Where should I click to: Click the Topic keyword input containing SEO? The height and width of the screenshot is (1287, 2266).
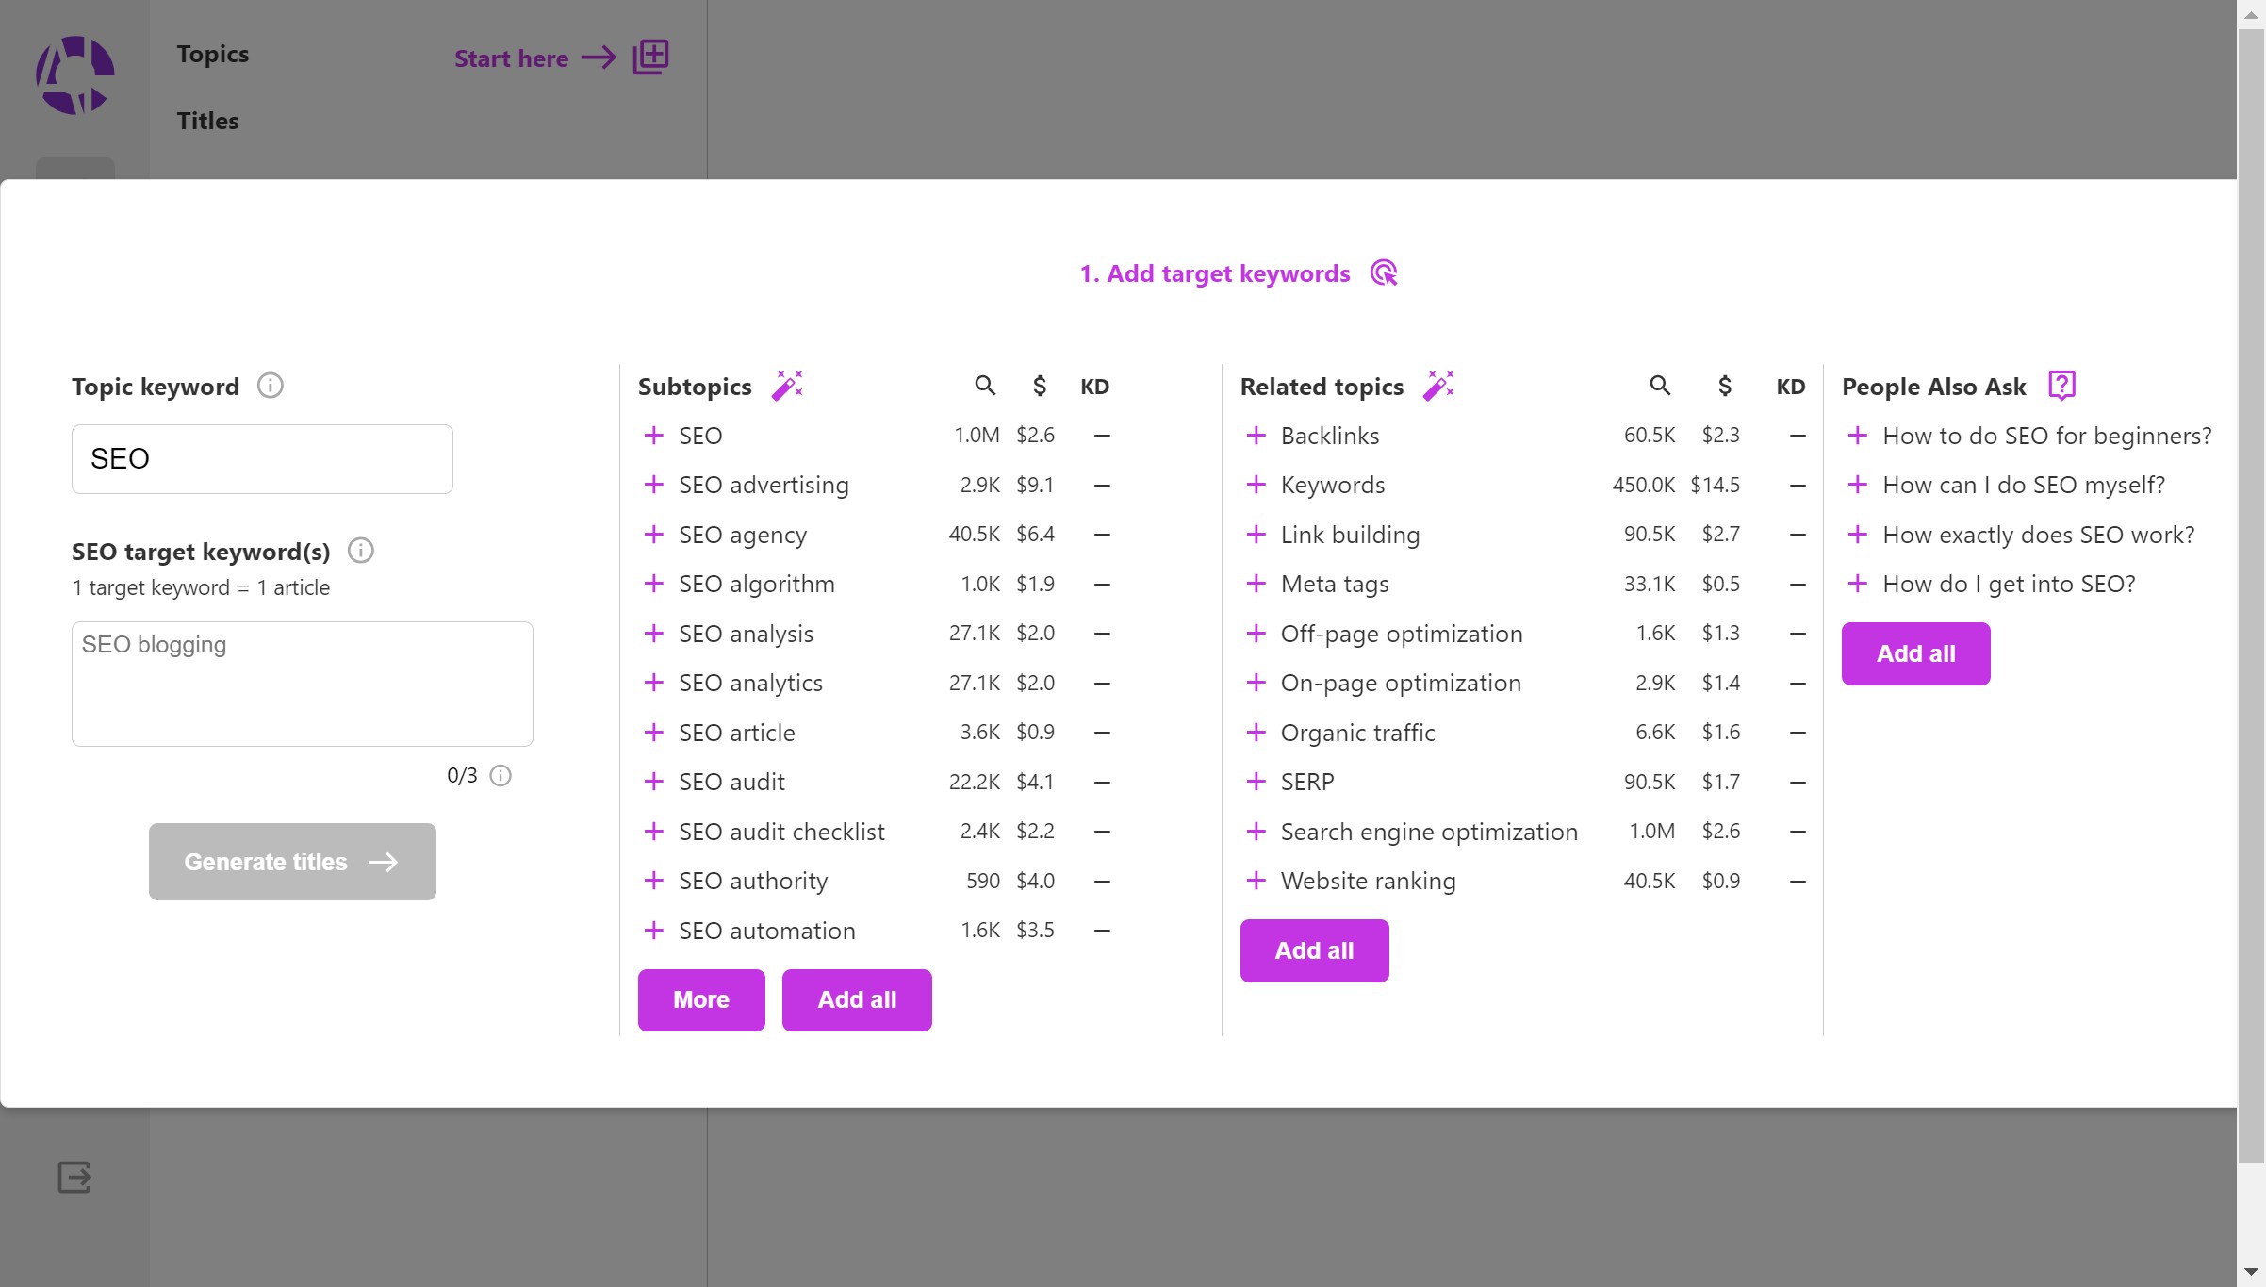tap(262, 459)
